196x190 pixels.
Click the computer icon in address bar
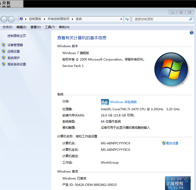pyautogui.click(x=21, y=19)
